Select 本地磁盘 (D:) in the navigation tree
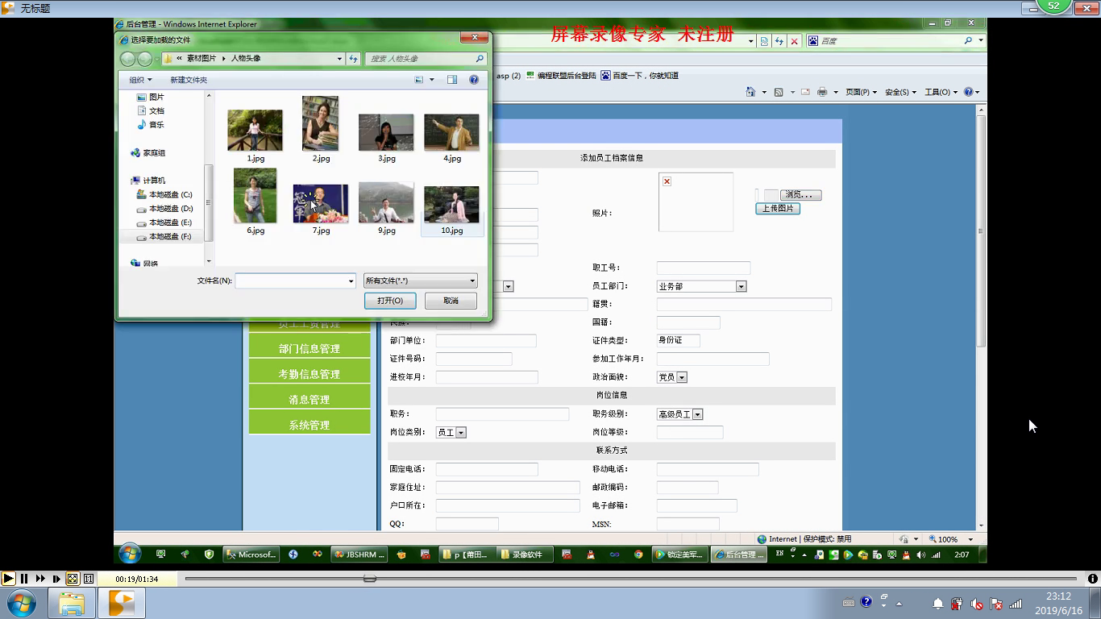Screen dimensions: 1101x619 click(170, 209)
